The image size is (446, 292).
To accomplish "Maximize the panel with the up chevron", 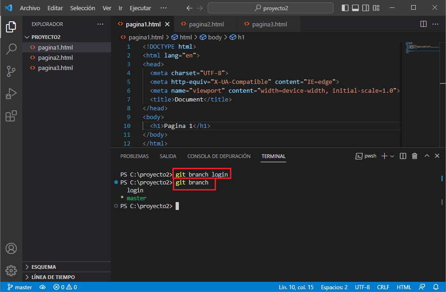I will pyautogui.click(x=427, y=156).
